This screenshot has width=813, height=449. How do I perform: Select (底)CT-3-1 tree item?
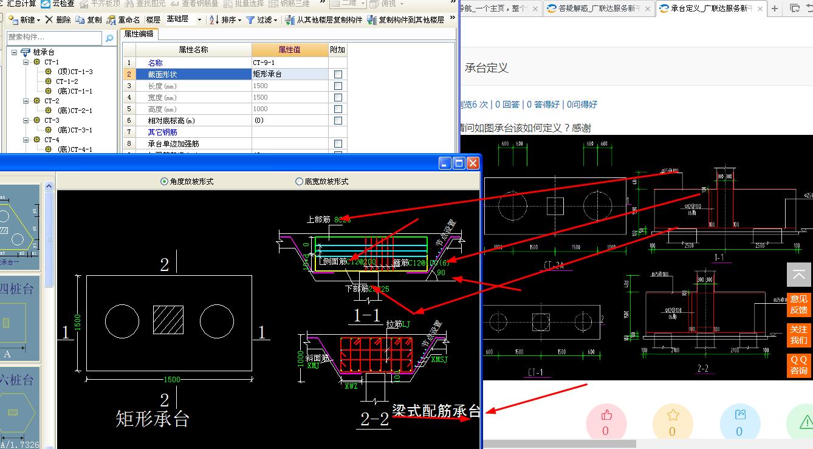coord(75,130)
